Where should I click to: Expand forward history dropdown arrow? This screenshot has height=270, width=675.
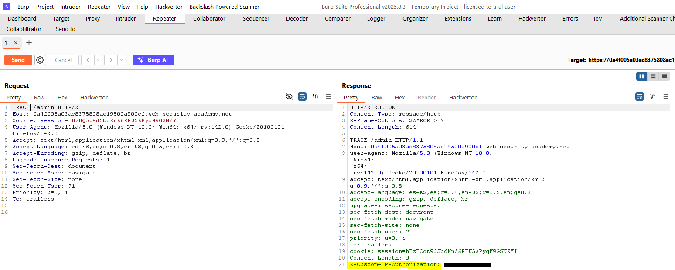pos(121,60)
